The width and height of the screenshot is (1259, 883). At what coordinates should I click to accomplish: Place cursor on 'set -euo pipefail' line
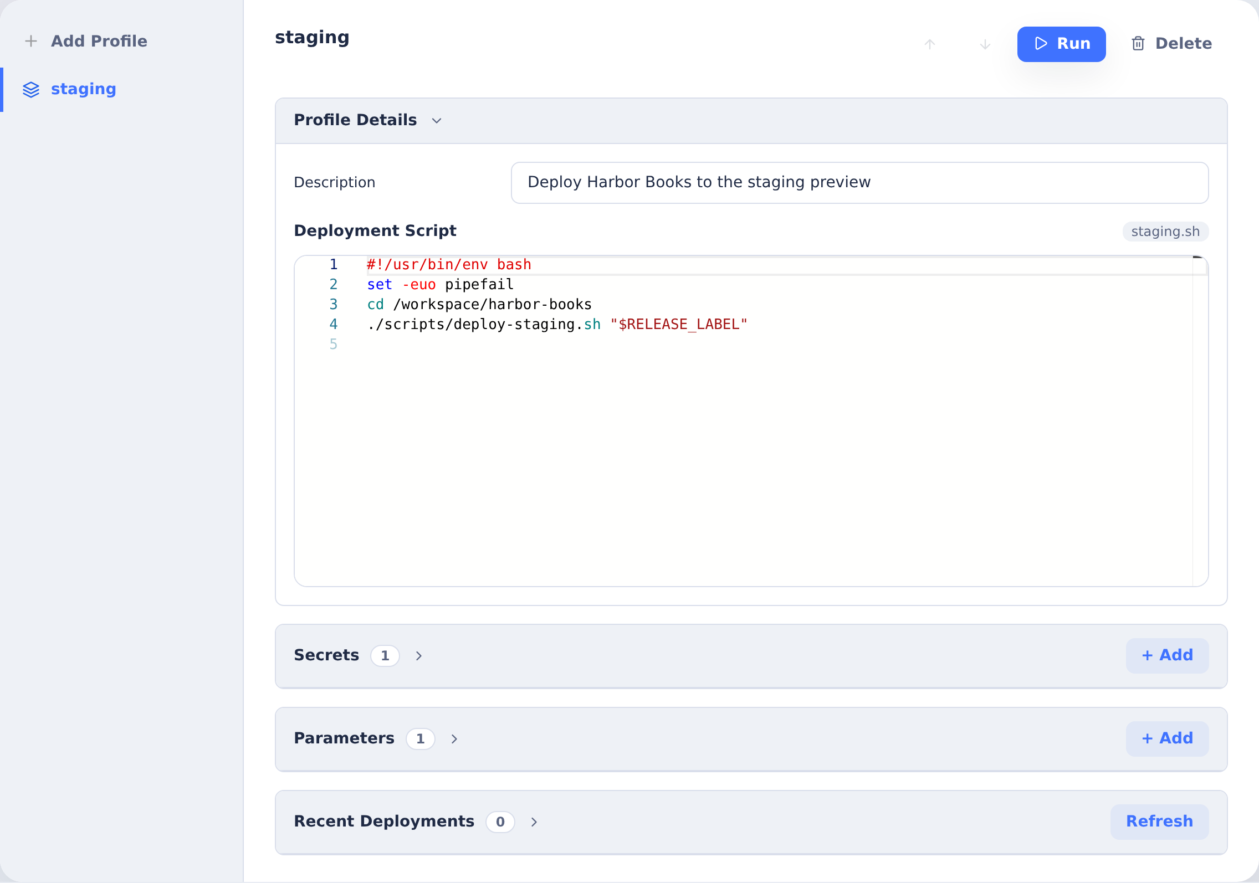click(x=440, y=285)
